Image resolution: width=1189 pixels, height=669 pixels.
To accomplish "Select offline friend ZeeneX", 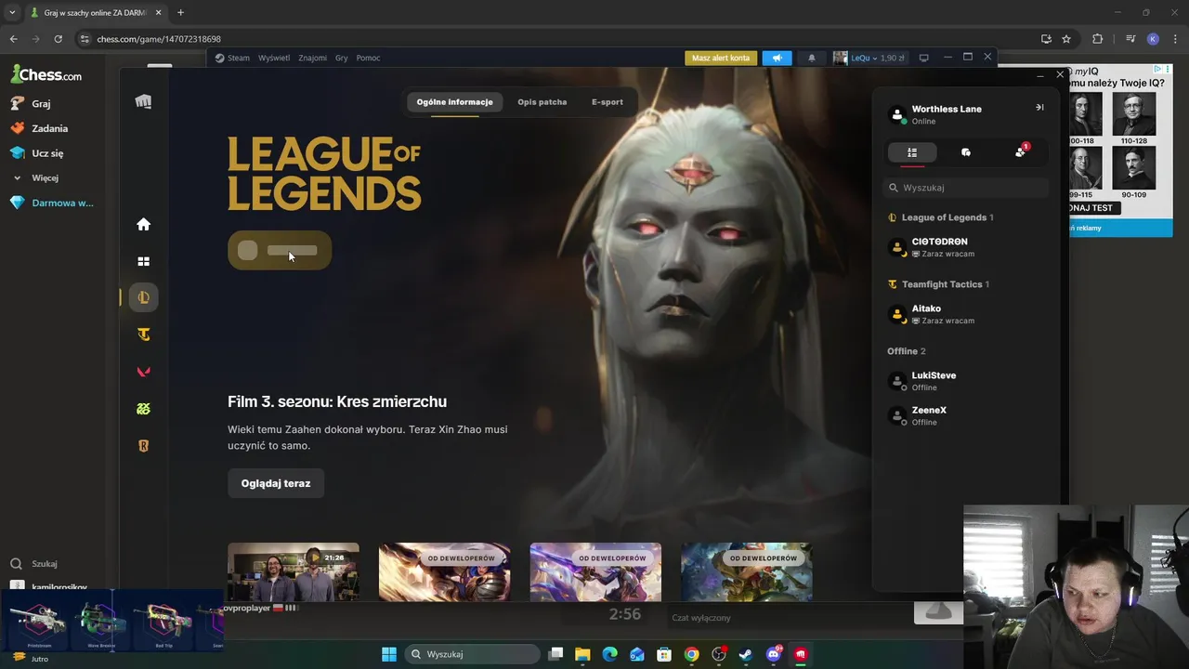I will (966, 415).
